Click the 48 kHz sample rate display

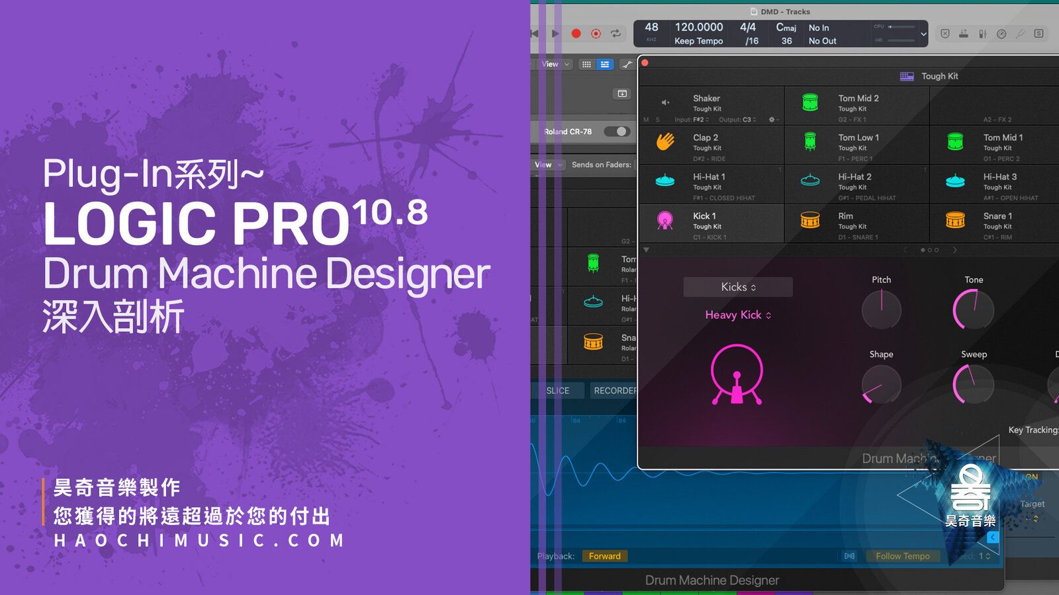(651, 31)
